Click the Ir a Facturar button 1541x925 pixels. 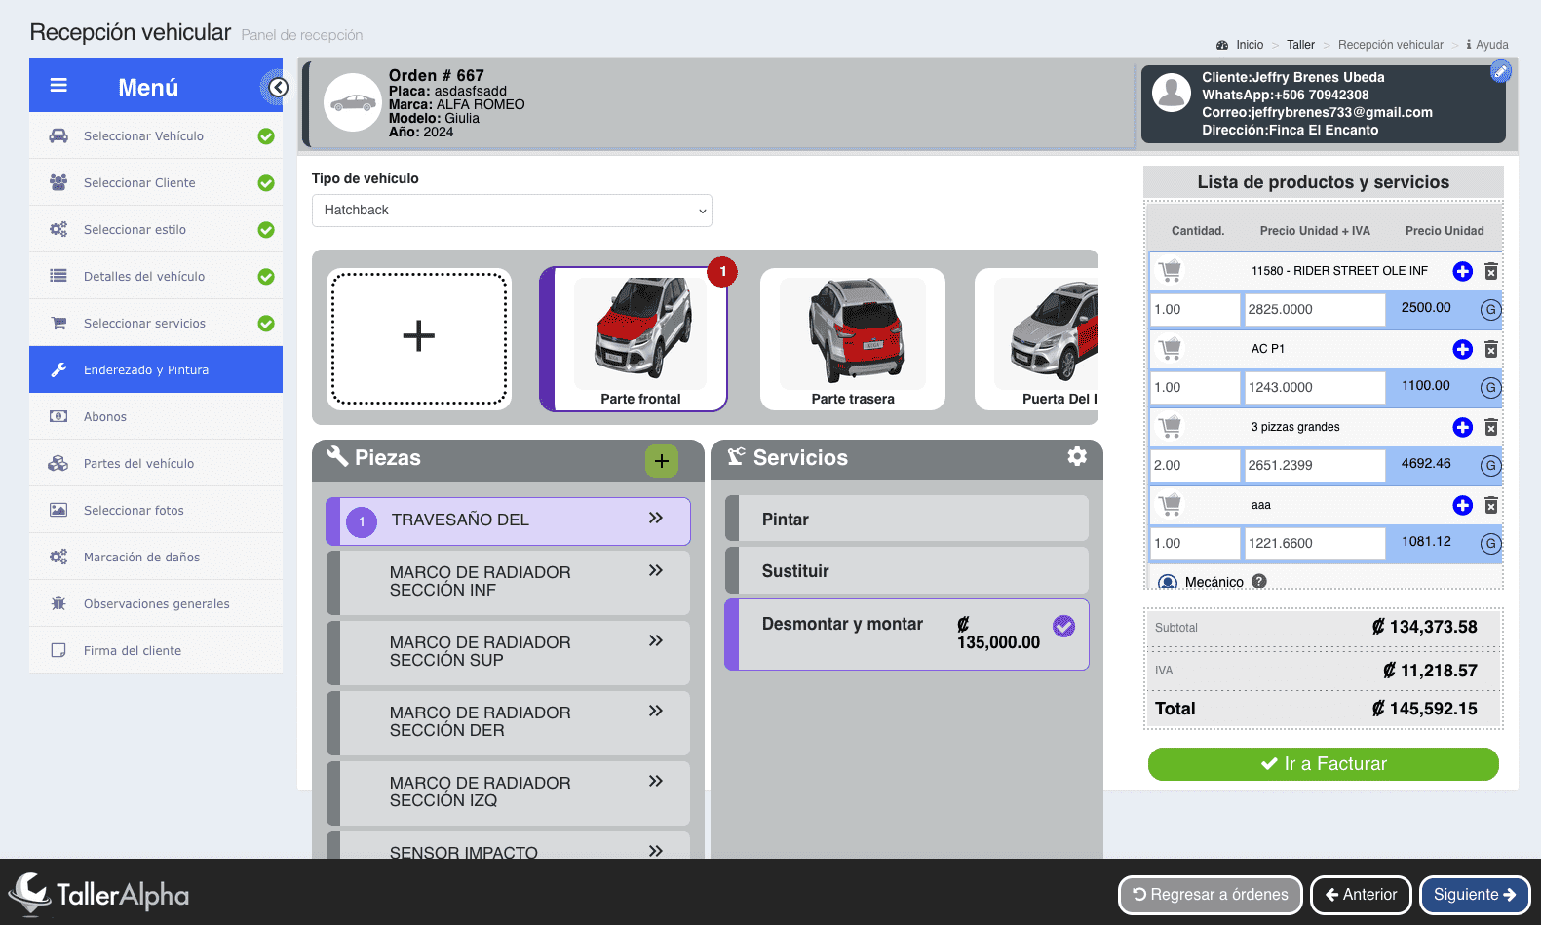pos(1323,764)
